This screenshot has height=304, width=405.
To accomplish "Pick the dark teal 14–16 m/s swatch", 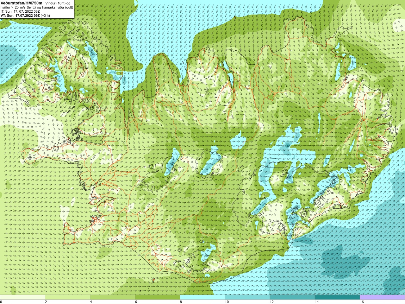I will (338, 297).
